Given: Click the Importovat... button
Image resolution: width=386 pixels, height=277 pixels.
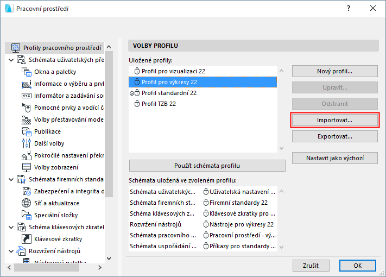Looking at the screenshot, I should tap(334, 120).
